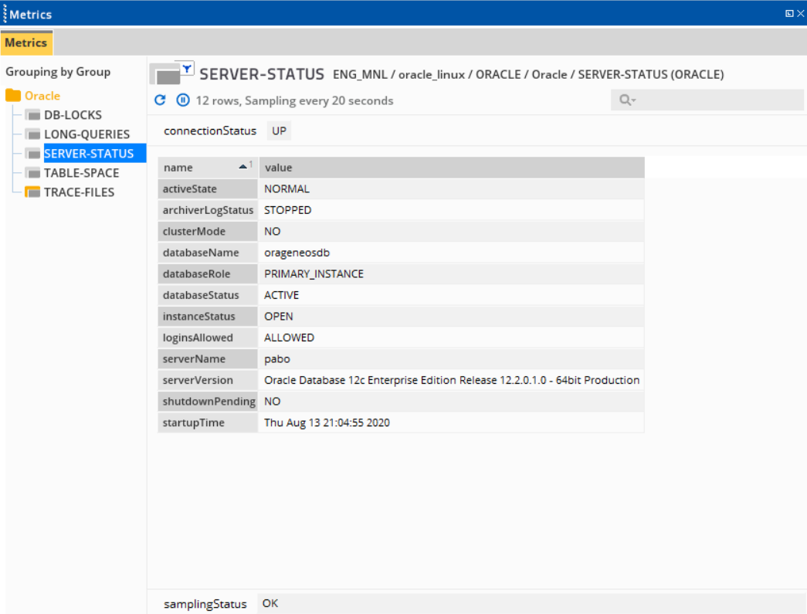Image resolution: width=807 pixels, height=614 pixels.
Task: Open the DB-LOCKS dataview
Action: pyautogui.click(x=73, y=115)
